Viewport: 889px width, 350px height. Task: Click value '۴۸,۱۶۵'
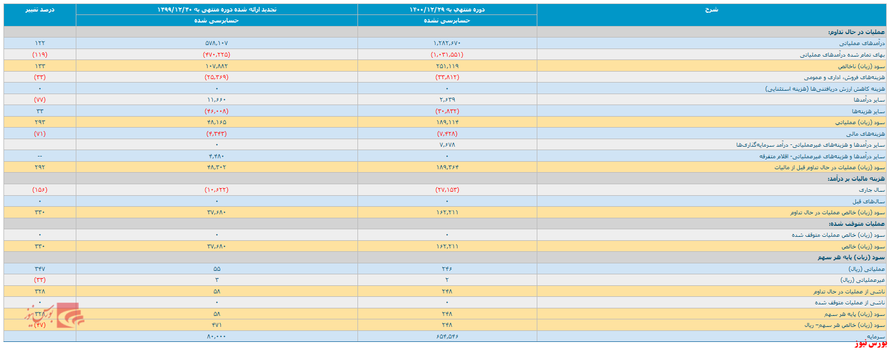[x=217, y=122]
